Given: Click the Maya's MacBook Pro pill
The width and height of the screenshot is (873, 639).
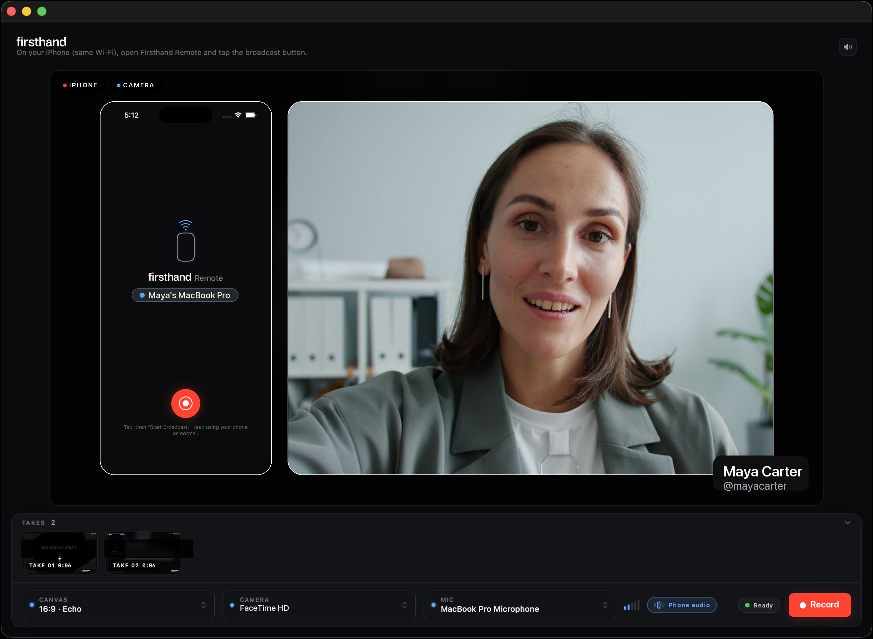Looking at the screenshot, I should pos(185,295).
